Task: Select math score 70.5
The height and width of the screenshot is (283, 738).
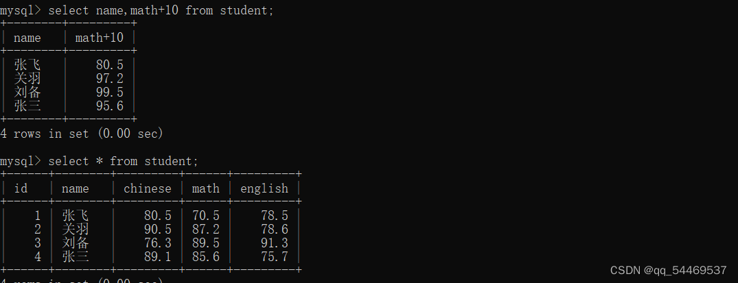Action: click(x=206, y=216)
